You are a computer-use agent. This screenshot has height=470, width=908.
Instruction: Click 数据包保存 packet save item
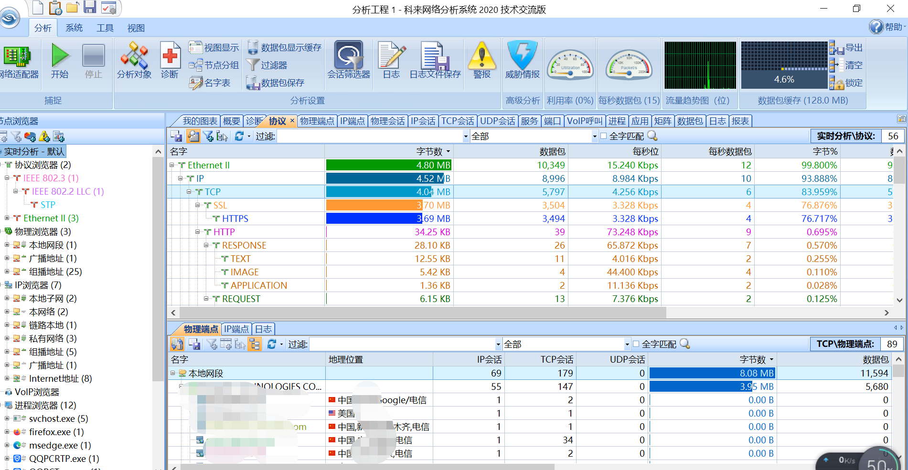click(275, 83)
